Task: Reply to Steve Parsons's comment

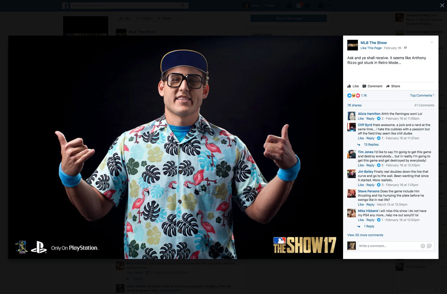Action: (370, 205)
